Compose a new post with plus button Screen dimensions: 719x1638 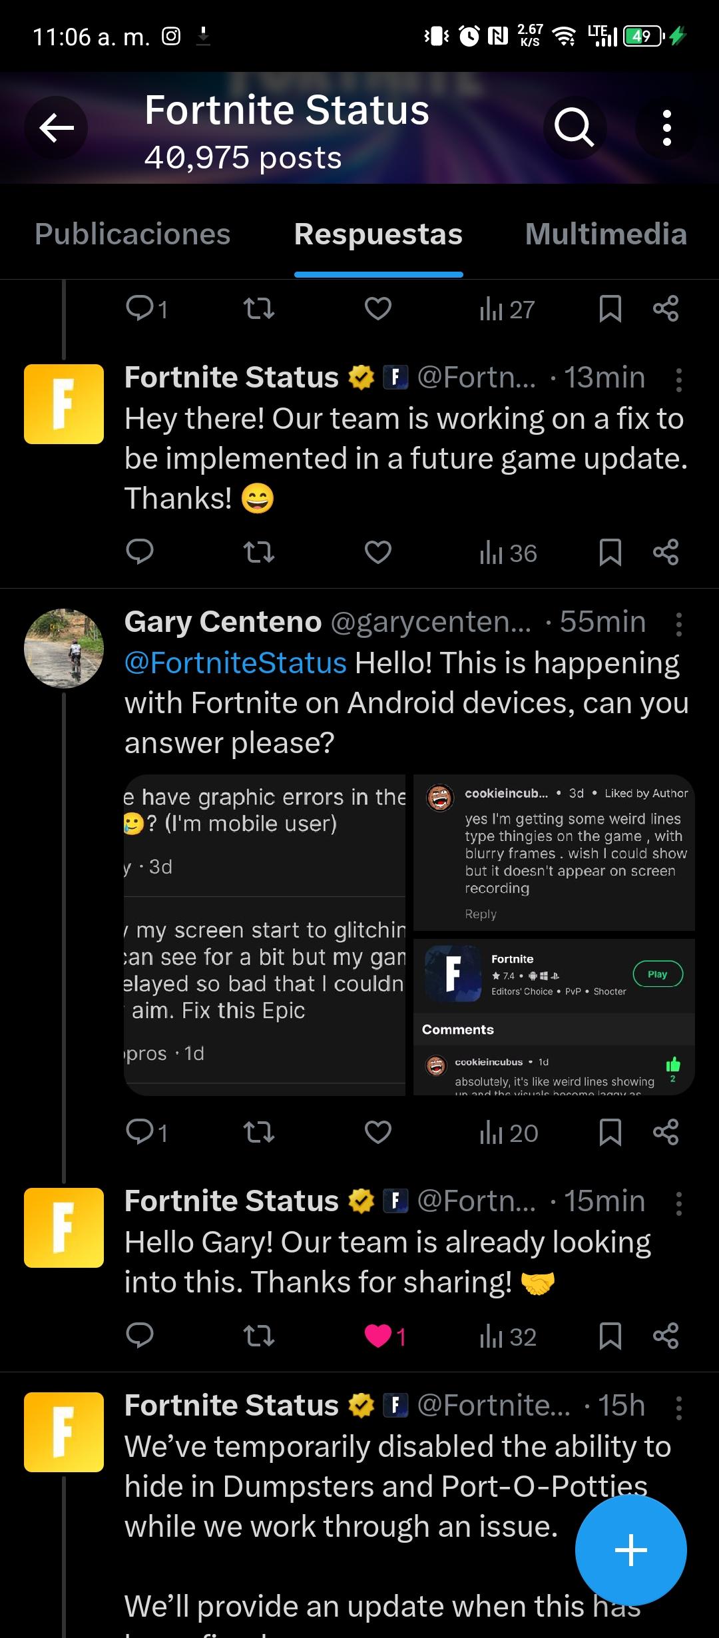click(630, 1550)
